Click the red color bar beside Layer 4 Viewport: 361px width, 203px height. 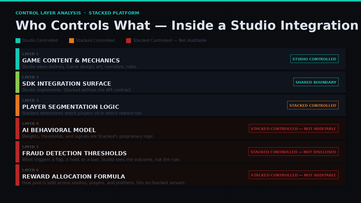(x=17, y=128)
